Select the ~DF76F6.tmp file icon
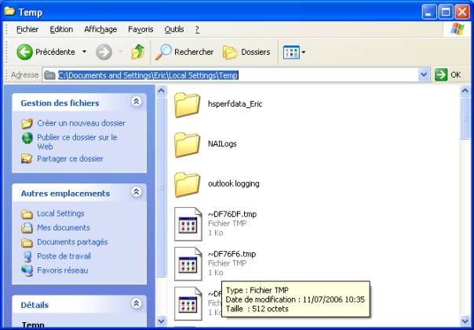This screenshot has height=330, width=474. 188,263
